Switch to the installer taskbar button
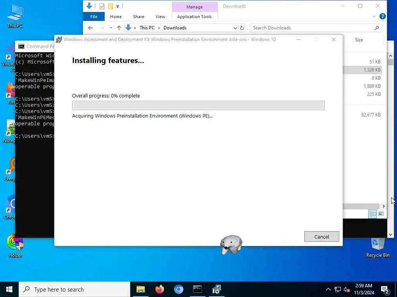The image size is (397, 297). point(217,289)
